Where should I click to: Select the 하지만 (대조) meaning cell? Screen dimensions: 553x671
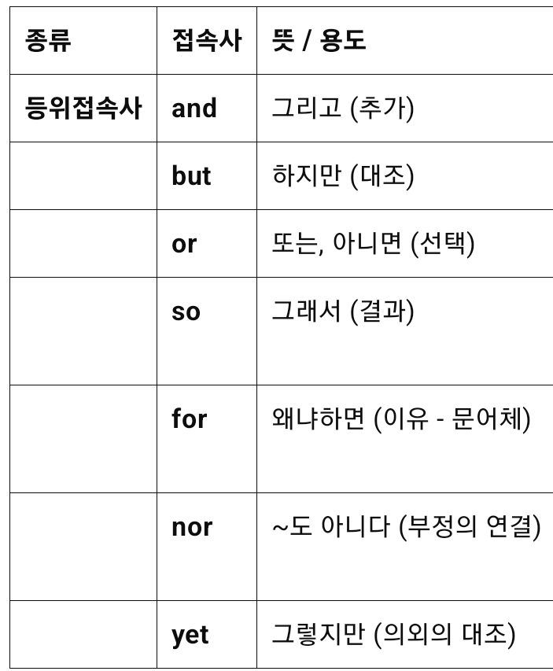point(342,176)
